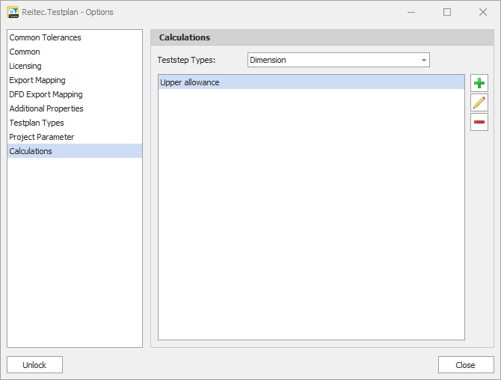
Task: Open Project Parameter settings
Action: (42, 137)
